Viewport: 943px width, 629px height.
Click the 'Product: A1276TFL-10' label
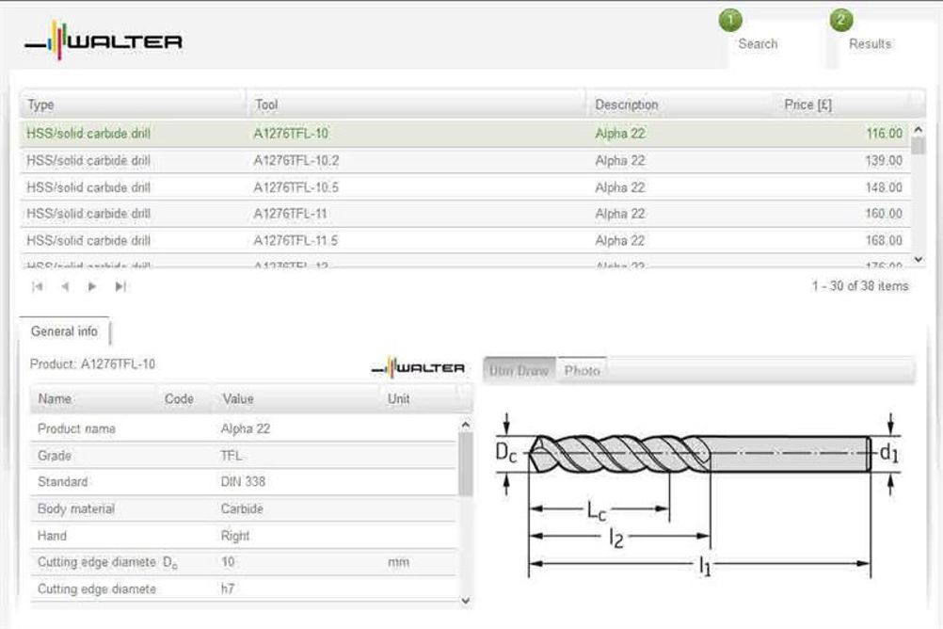pyautogui.click(x=92, y=364)
